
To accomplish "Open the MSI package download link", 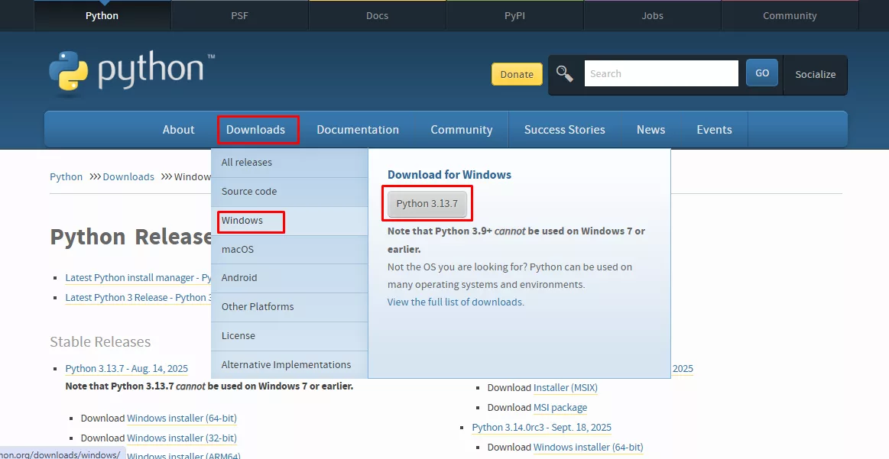I will click(x=560, y=408).
